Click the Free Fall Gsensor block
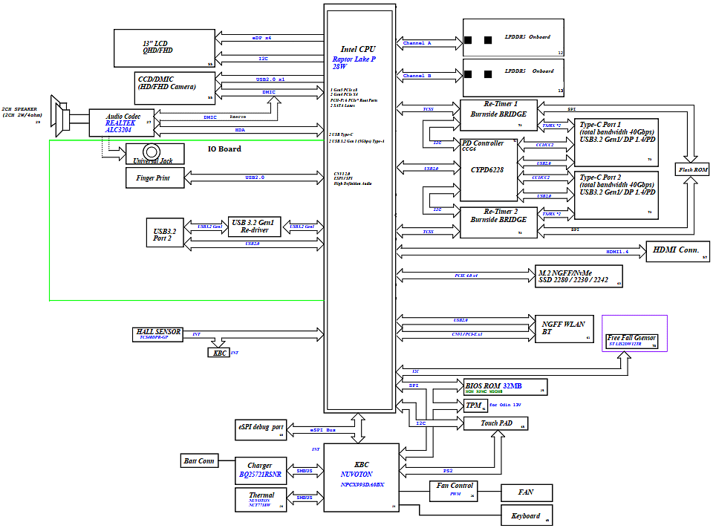This screenshot has height=531, width=716. (632, 341)
